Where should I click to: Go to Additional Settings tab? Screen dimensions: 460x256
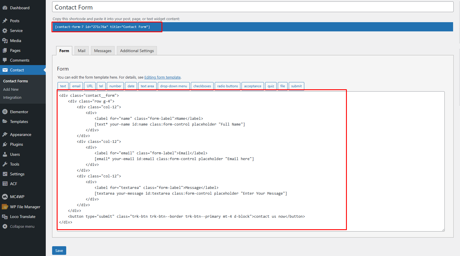tap(137, 51)
